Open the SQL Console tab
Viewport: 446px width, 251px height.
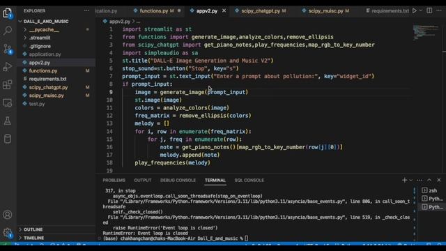click(x=249, y=180)
